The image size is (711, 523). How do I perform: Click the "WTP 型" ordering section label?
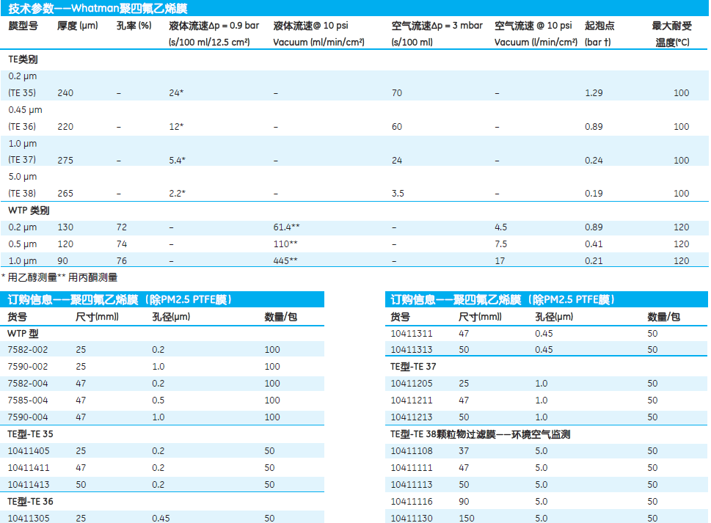[x=23, y=334]
